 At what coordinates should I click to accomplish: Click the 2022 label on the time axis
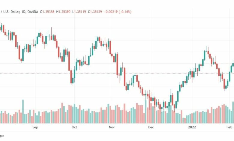pos(192,127)
